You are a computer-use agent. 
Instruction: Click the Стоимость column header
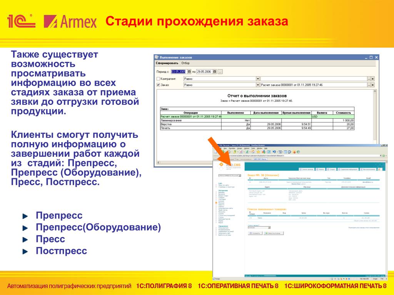point(344,113)
